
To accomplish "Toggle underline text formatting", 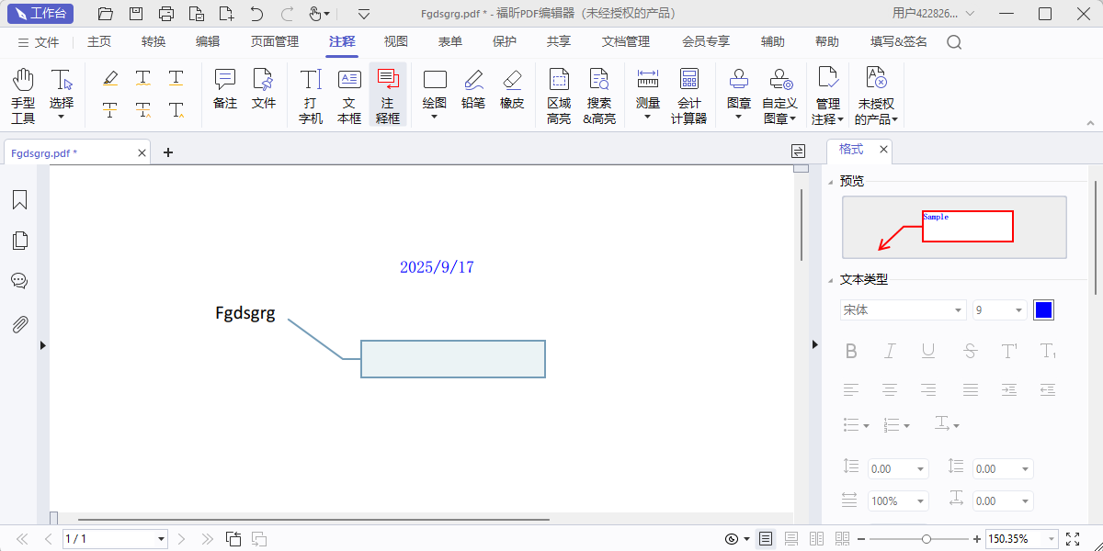I will (x=928, y=350).
